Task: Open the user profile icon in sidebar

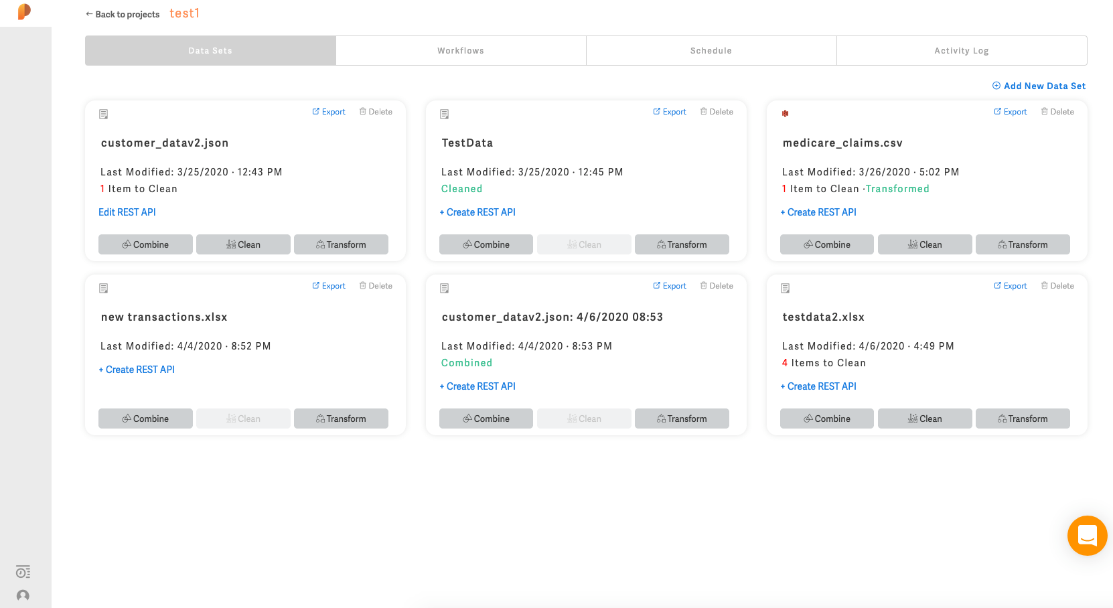Action: point(23,595)
